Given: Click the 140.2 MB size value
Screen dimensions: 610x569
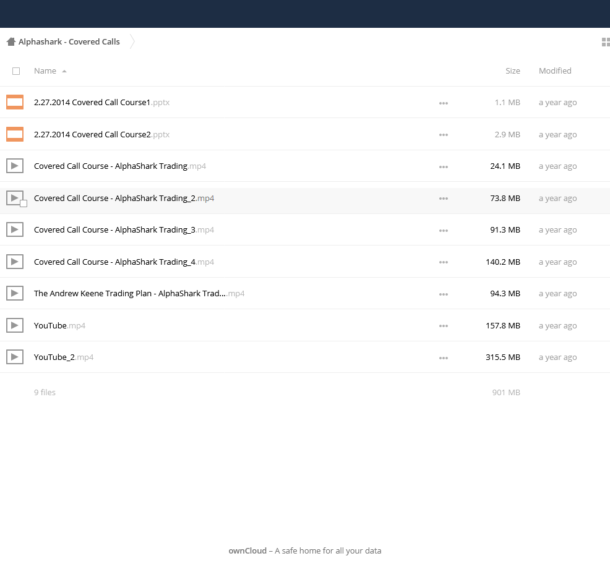Looking at the screenshot, I should click(x=502, y=262).
